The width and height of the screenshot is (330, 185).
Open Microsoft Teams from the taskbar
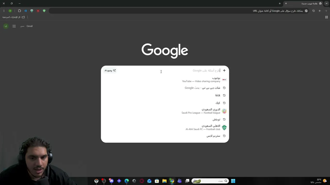click(179, 181)
